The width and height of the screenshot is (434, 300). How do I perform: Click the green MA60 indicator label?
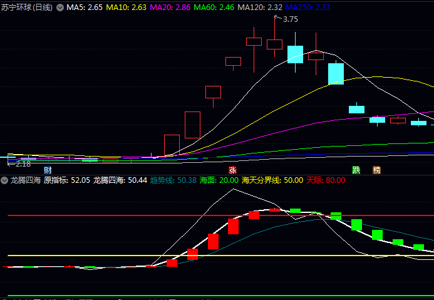point(214,8)
